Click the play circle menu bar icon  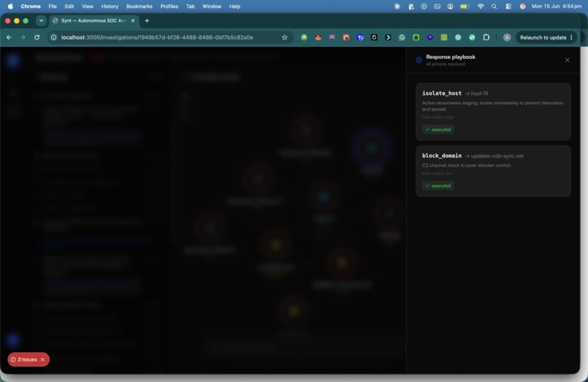pyautogui.click(x=424, y=7)
